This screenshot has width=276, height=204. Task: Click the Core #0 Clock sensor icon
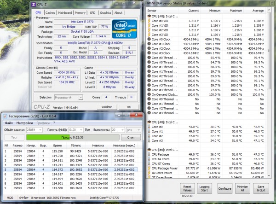point(149,39)
